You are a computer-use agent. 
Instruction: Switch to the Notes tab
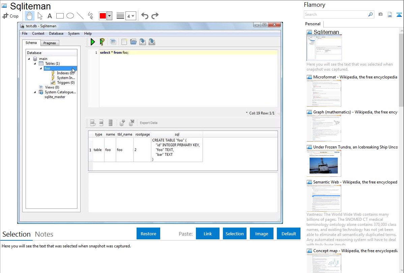pyautogui.click(x=44, y=234)
